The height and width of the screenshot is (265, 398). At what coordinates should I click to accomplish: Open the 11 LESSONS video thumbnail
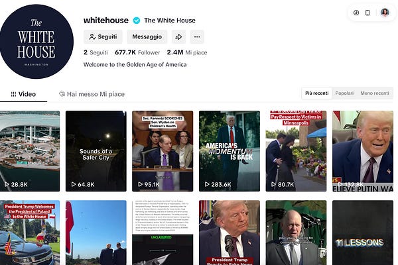point(363,233)
